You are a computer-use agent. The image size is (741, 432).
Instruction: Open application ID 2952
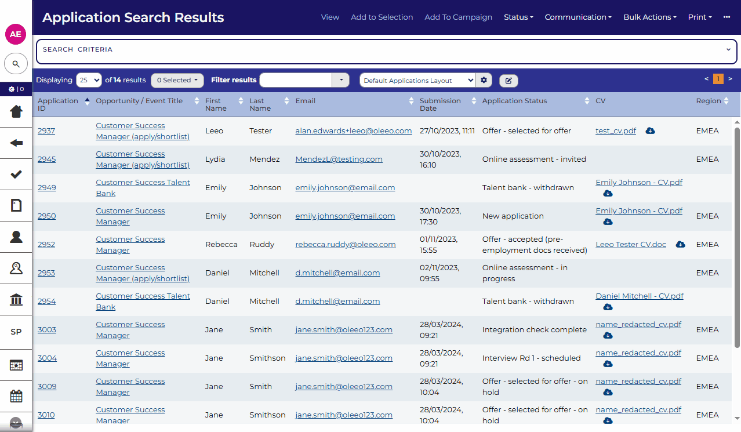click(46, 245)
